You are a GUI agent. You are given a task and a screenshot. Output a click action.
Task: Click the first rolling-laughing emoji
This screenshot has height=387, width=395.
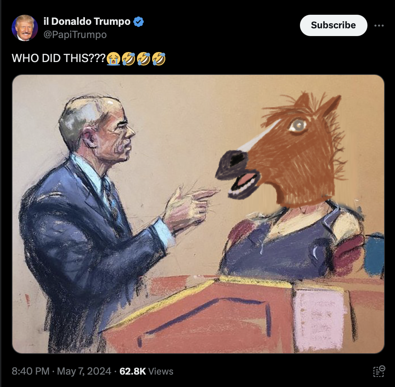[128, 59]
